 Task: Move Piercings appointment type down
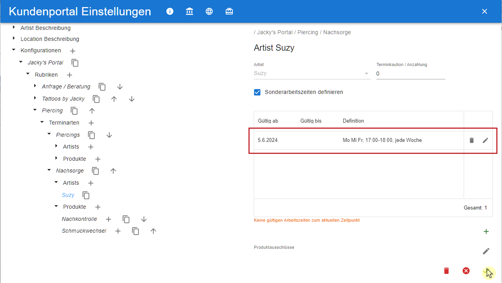[x=109, y=135]
